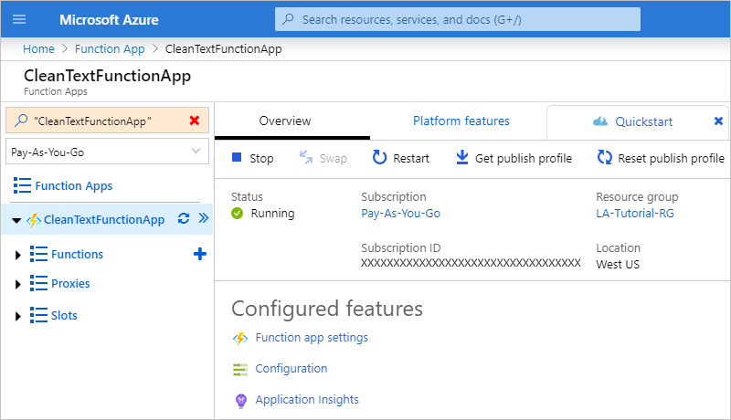This screenshot has width=731, height=420.
Task: Expand the Slots tree node
Action: (x=18, y=316)
